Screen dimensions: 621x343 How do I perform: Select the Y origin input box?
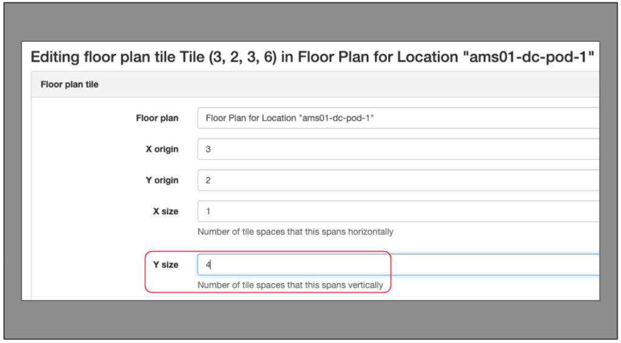[398, 181]
